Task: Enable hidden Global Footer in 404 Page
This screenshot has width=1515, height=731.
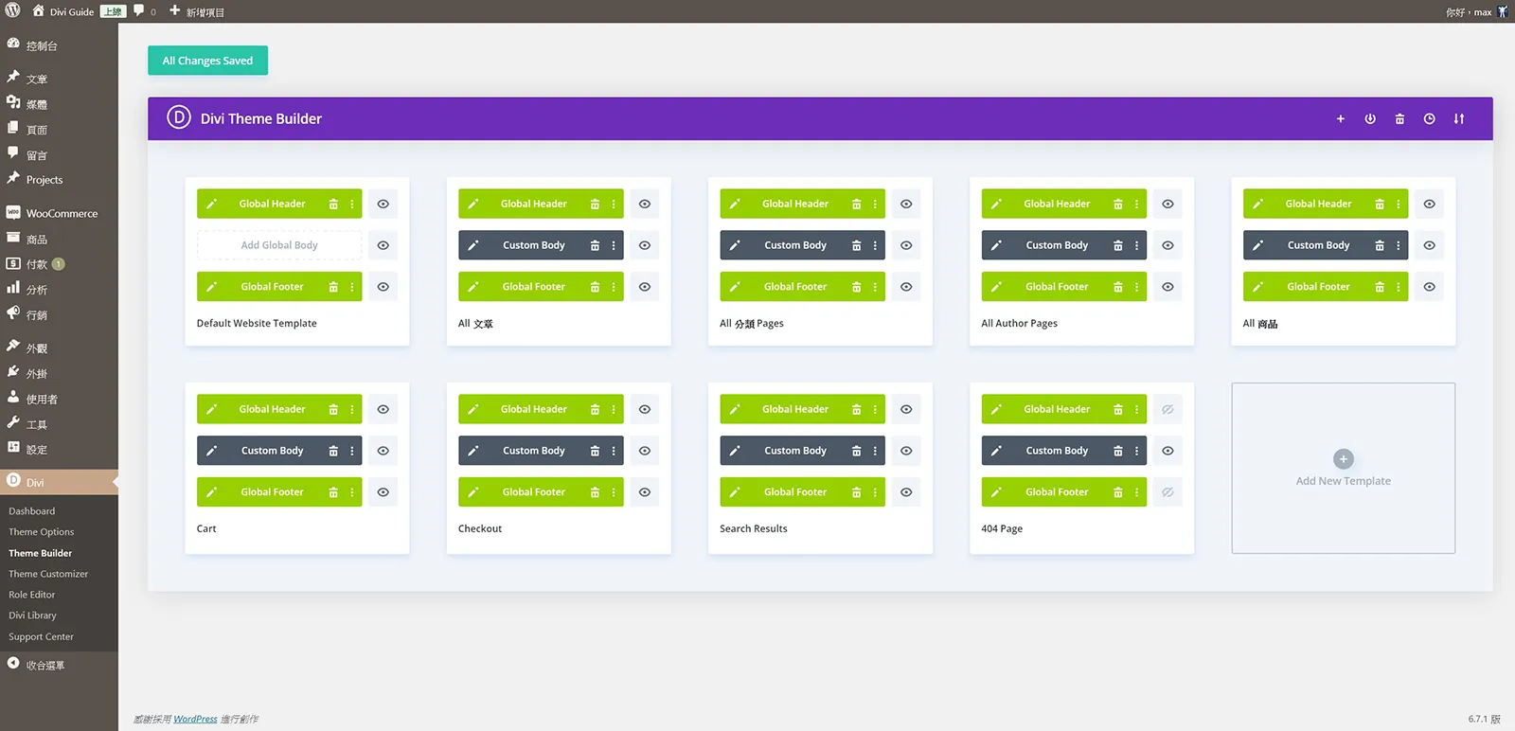Action: (x=1167, y=492)
